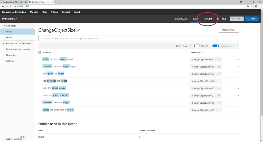This screenshot has width=263, height=142.
Task: Switch to the PUBLISH tab
Action: click(208, 19)
